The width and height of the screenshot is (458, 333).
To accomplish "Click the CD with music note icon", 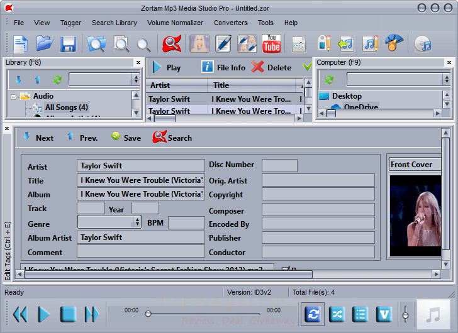I will point(423,44).
